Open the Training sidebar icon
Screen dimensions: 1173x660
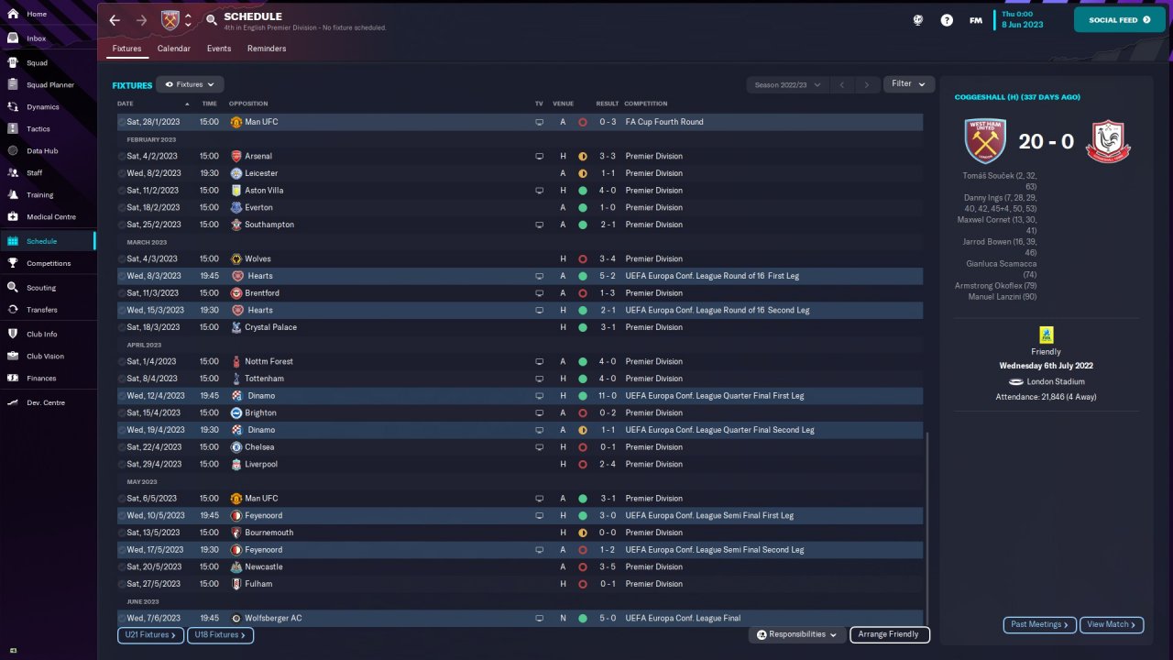(13, 195)
